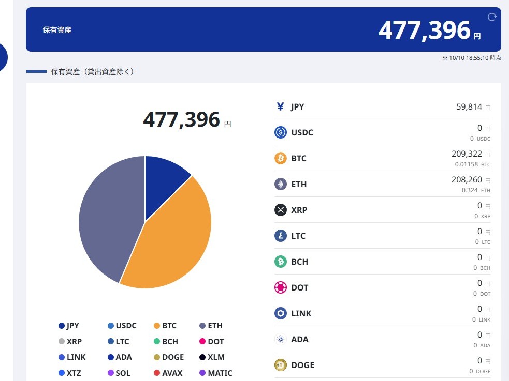The width and height of the screenshot is (509, 381).
Task: Click the refresh icon in the balance banner
Action: 492,17
